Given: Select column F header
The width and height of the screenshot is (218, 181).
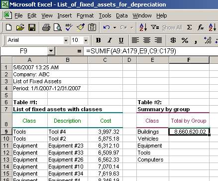Looking at the screenshot, I should click(189, 60).
